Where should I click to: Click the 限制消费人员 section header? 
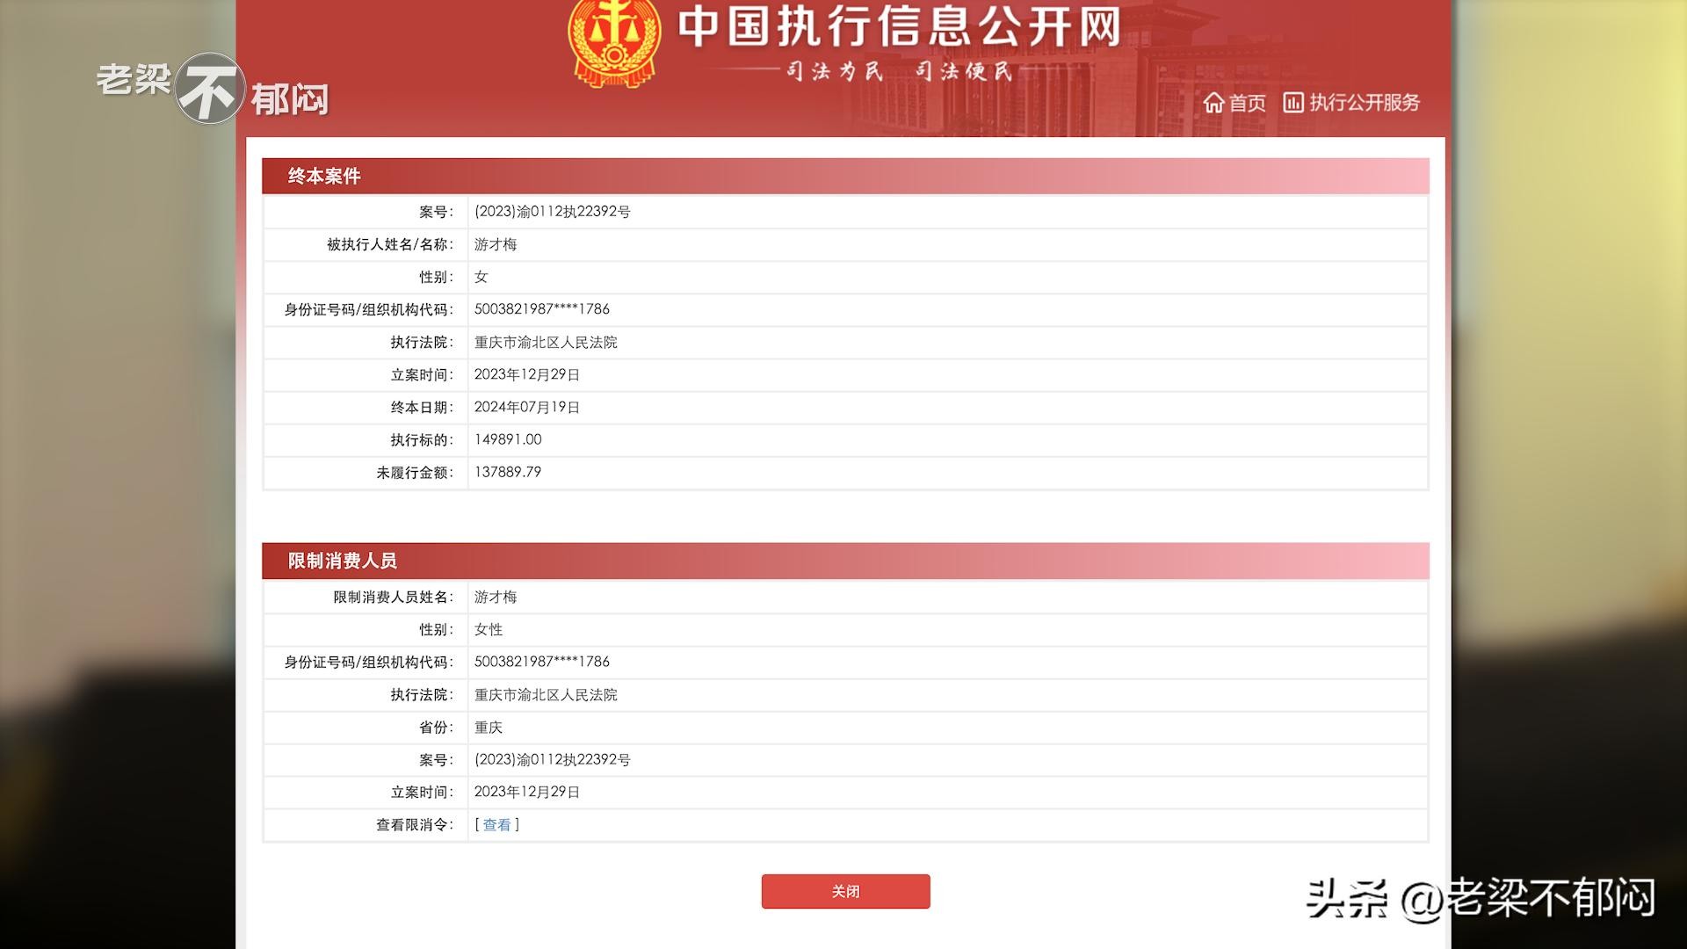[342, 561]
